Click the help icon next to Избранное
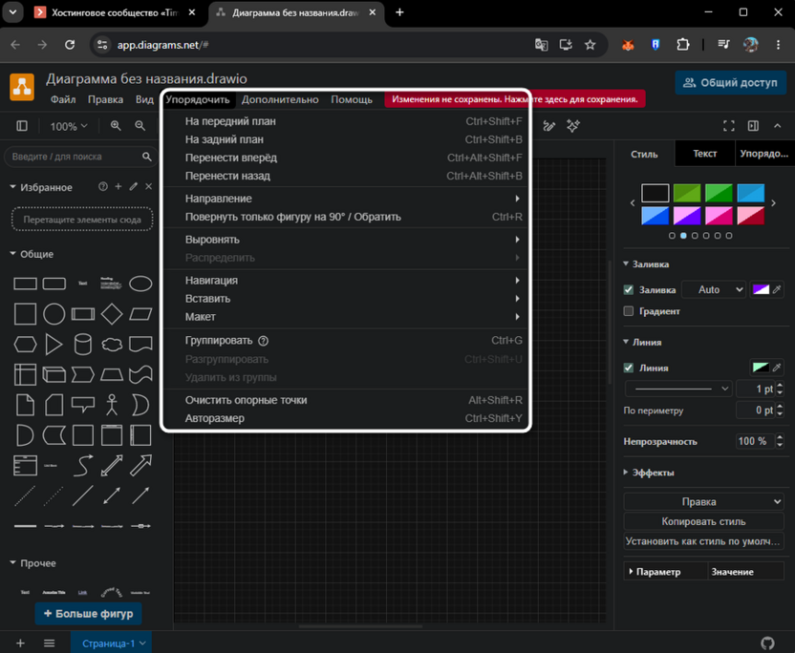This screenshot has height=653, width=795. tap(103, 187)
